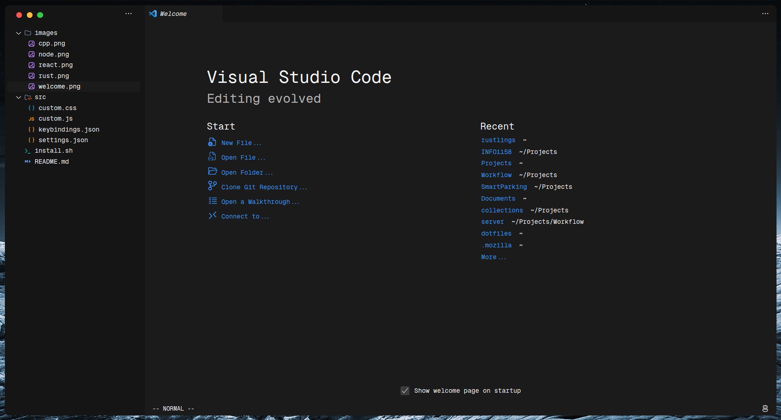Open recent folder .mozilla
Viewport: 781px width, 420px height.
click(496, 245)
